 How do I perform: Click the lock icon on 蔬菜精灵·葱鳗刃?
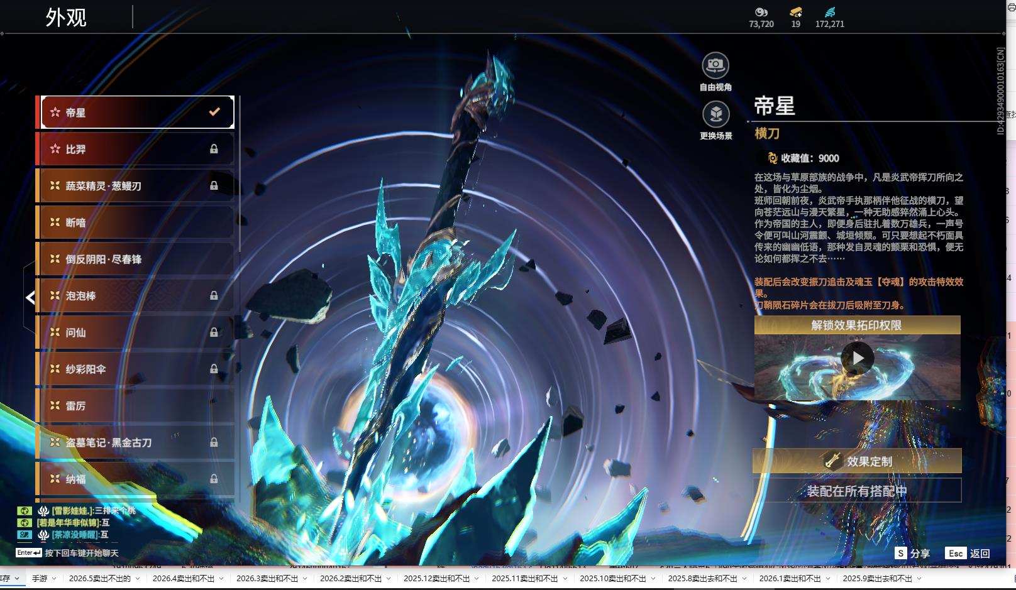[x=214, y=185]
